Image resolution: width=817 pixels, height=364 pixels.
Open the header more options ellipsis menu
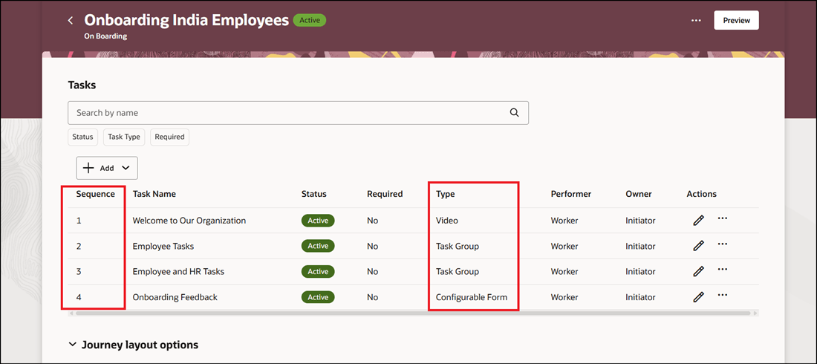pos(696,20)
